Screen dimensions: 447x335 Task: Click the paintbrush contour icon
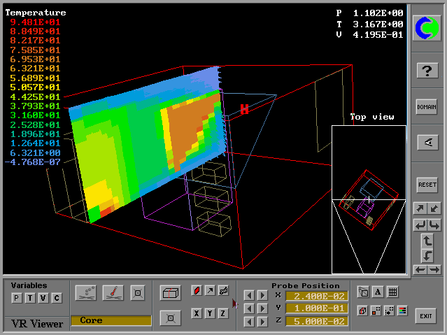click(x=113, y=292)
